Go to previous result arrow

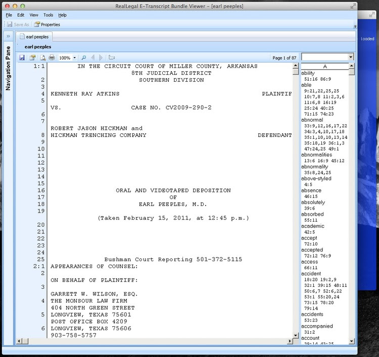(92, 58)
